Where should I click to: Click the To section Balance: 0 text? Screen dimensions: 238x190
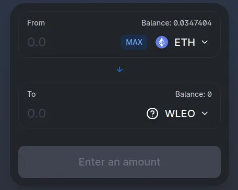[x=194, y=94]
